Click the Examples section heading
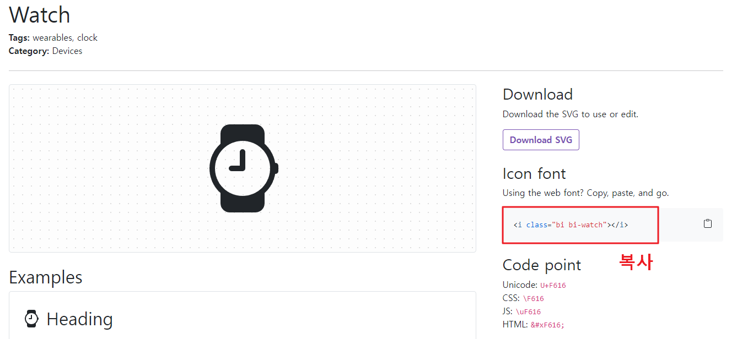Image resolution: width=737 pixels, height=339 pixels. pos(46,277)
